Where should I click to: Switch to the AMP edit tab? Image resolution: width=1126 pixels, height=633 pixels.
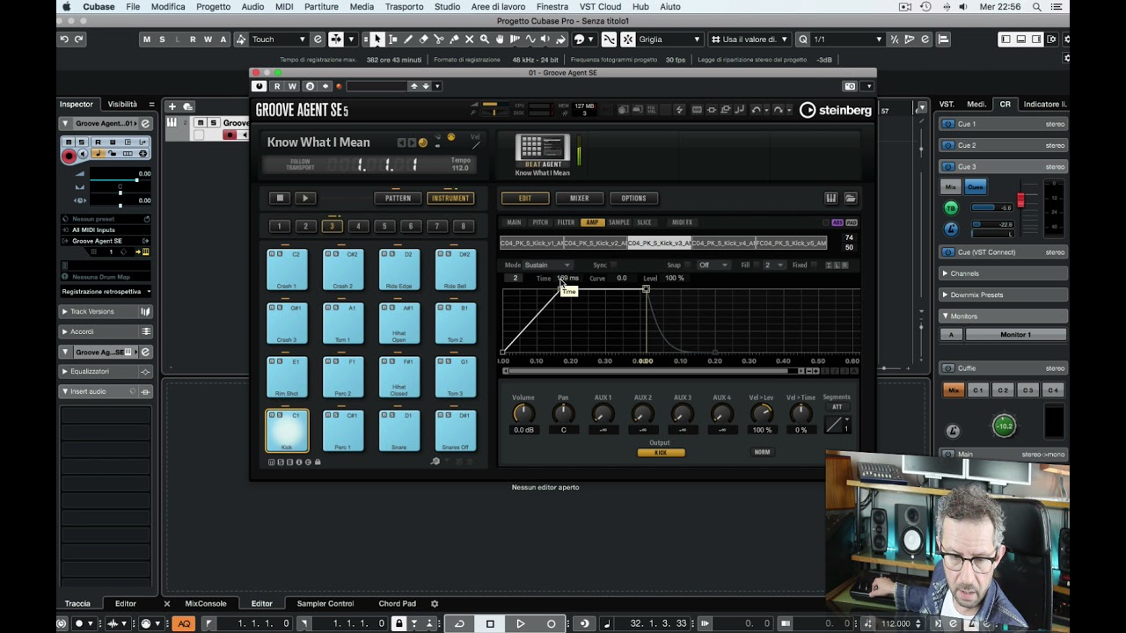(x=592, y=222)
